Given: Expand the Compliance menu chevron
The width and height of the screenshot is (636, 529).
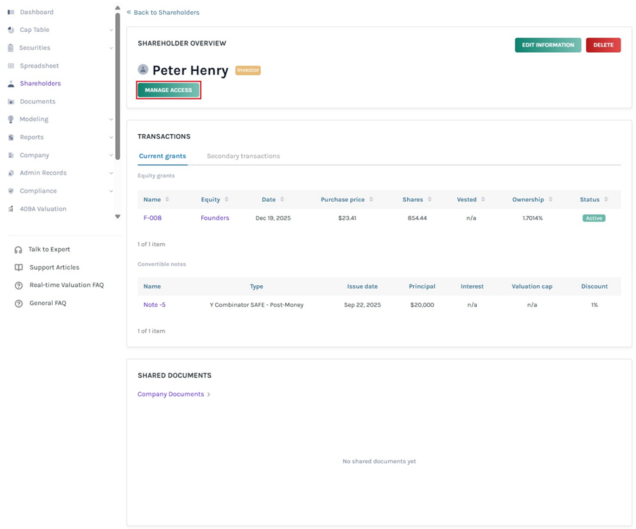Looking at the screenshot, I should click(x=111, y=190).
